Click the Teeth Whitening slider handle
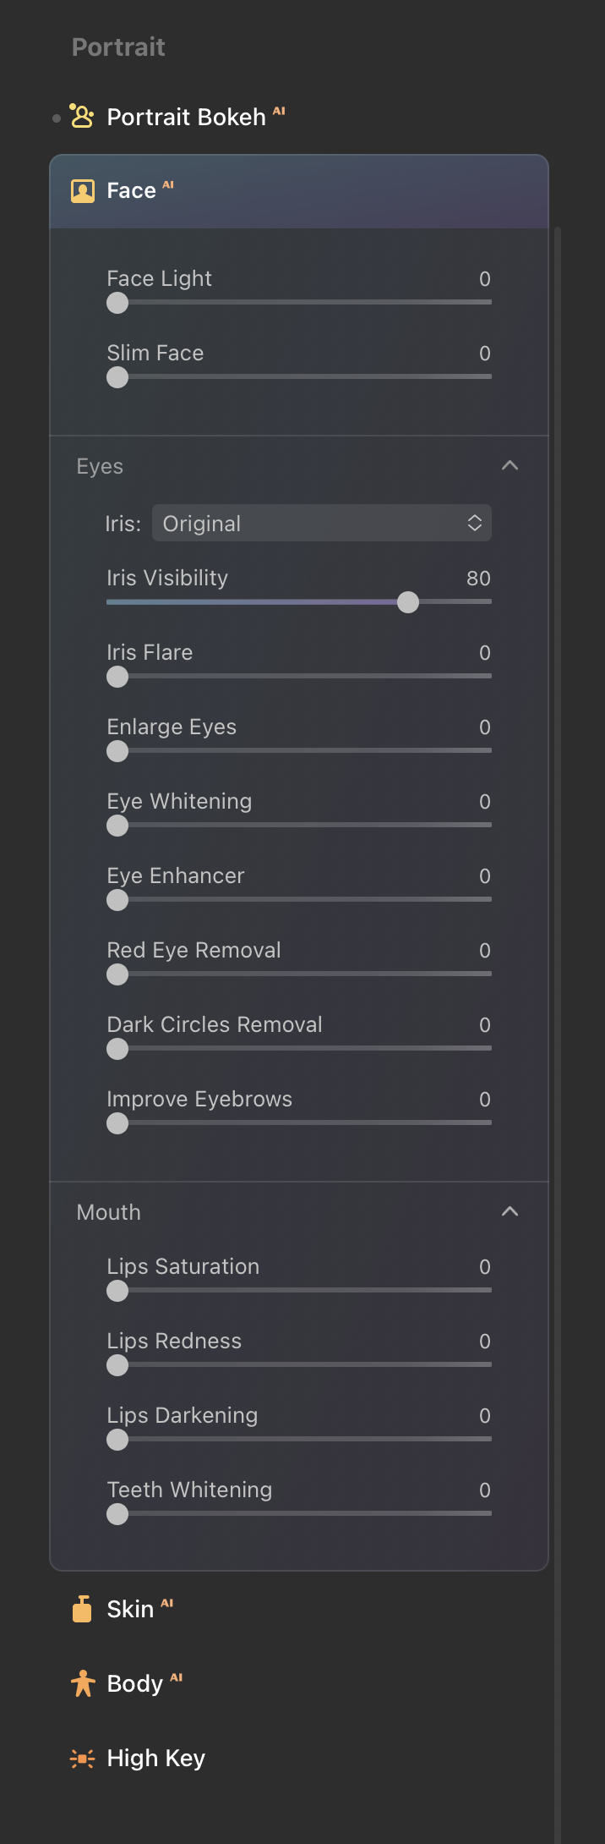The height and width of the screenshot is (1844, 605). coord(117,1514)
